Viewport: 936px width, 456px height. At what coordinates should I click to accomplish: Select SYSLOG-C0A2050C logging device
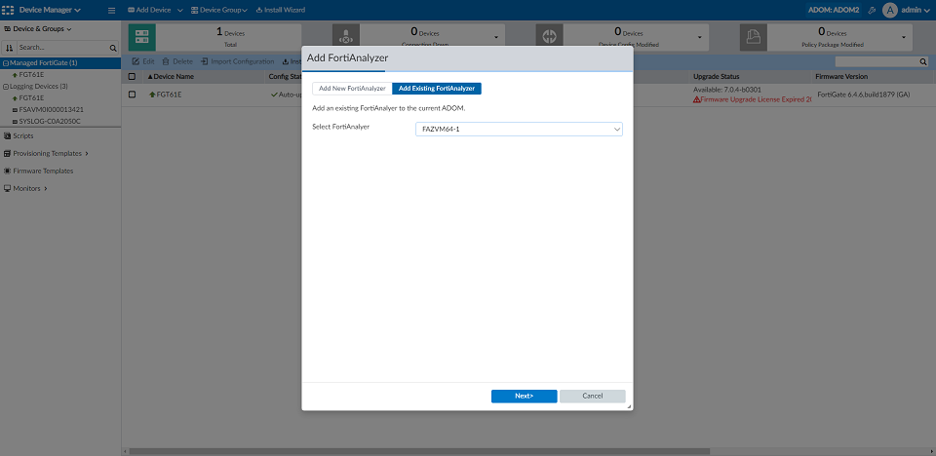click(x=50, y=121)
